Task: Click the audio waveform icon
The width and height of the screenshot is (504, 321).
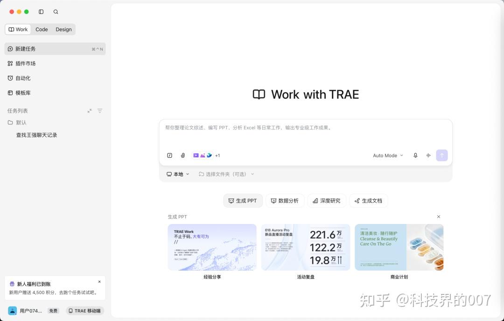Action: point(428,155)
